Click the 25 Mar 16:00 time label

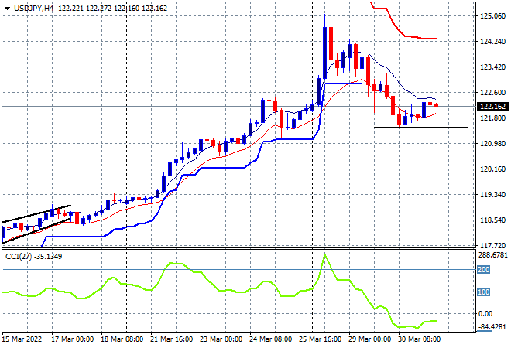click(x=320, y=339)
